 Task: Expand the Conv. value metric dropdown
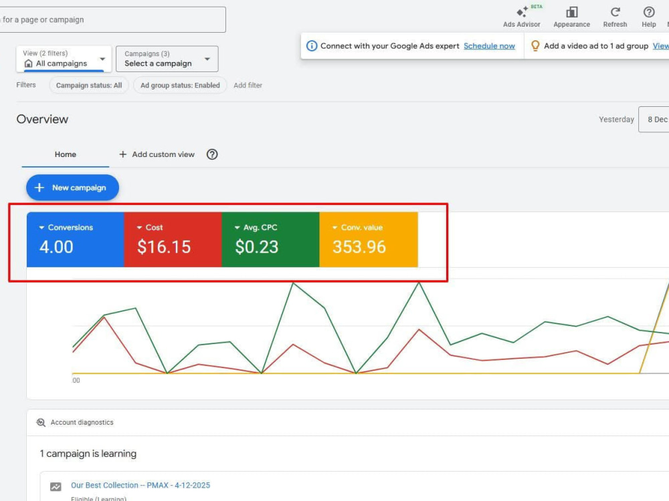334,228
